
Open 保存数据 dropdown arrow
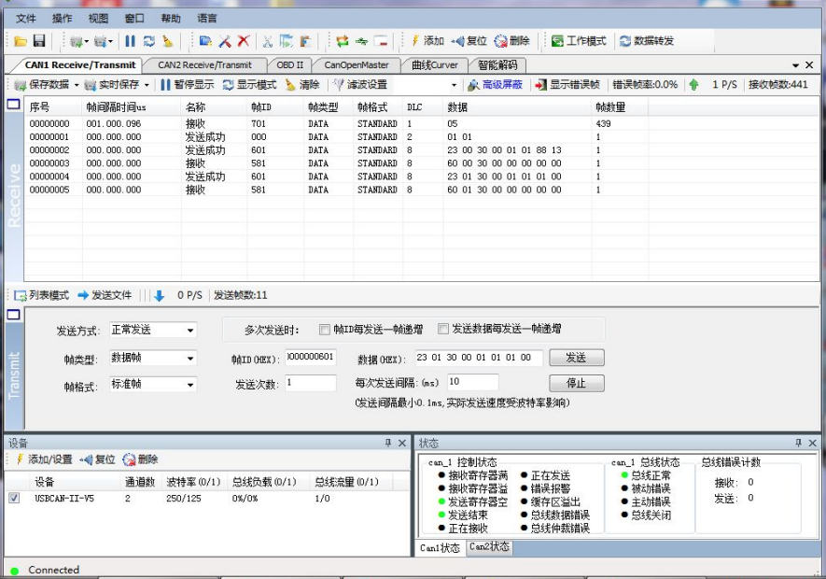pos(77,85)
